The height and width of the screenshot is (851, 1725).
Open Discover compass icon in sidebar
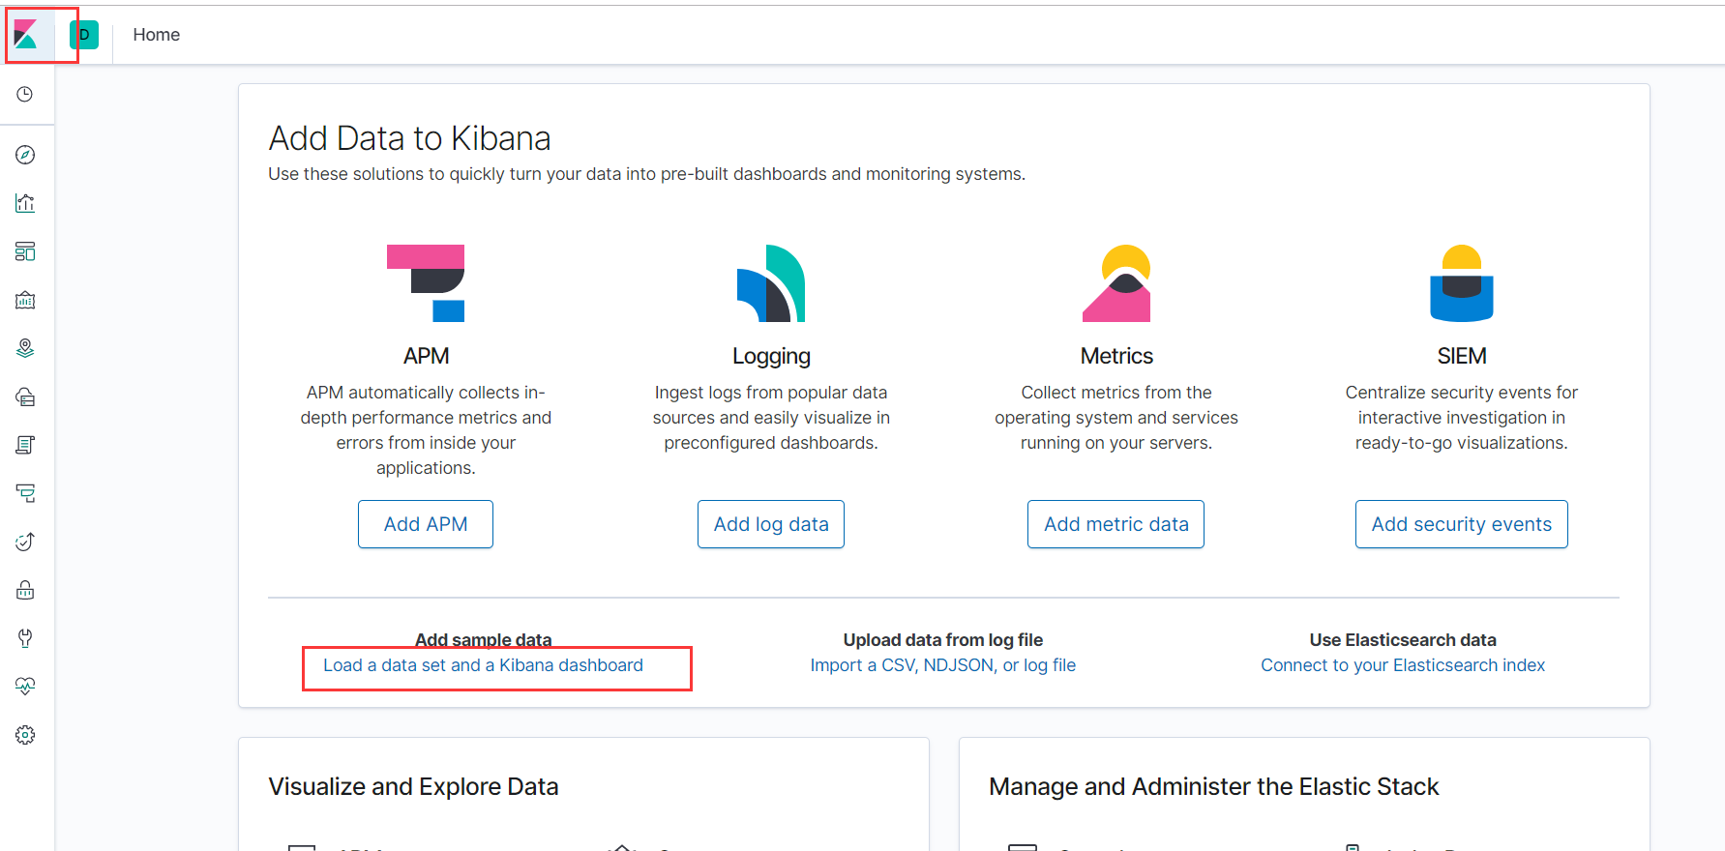click(25, 155)
